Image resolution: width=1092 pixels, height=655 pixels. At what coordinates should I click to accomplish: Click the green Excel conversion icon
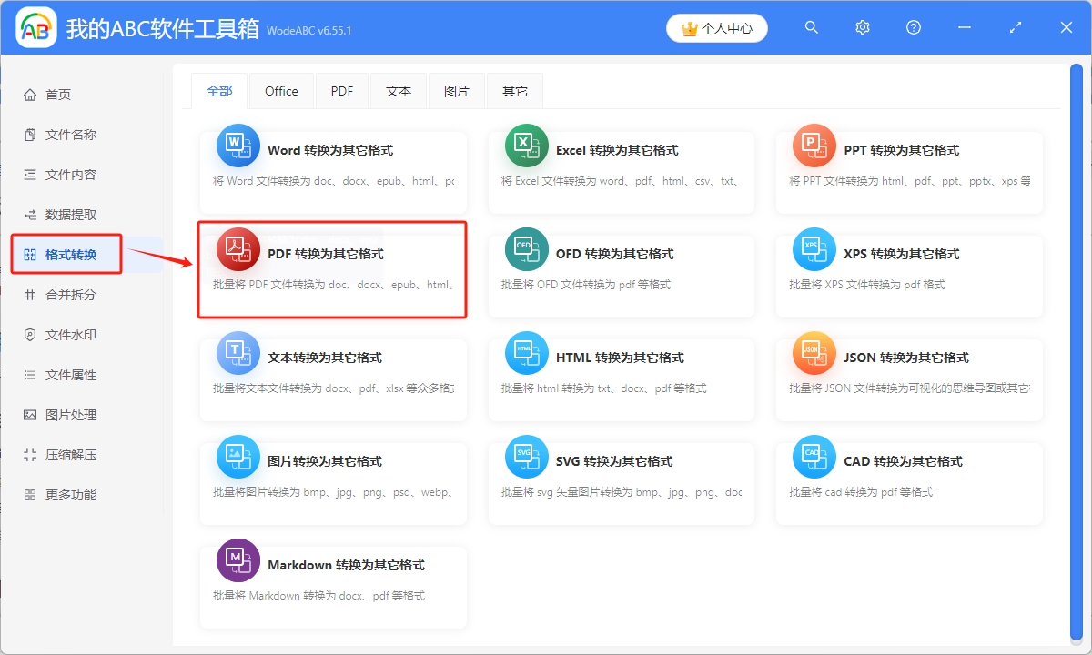point(526,146)
